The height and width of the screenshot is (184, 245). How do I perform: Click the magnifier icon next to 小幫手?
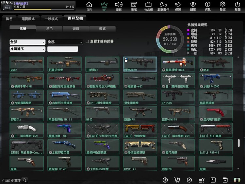(x=25, y=180)
